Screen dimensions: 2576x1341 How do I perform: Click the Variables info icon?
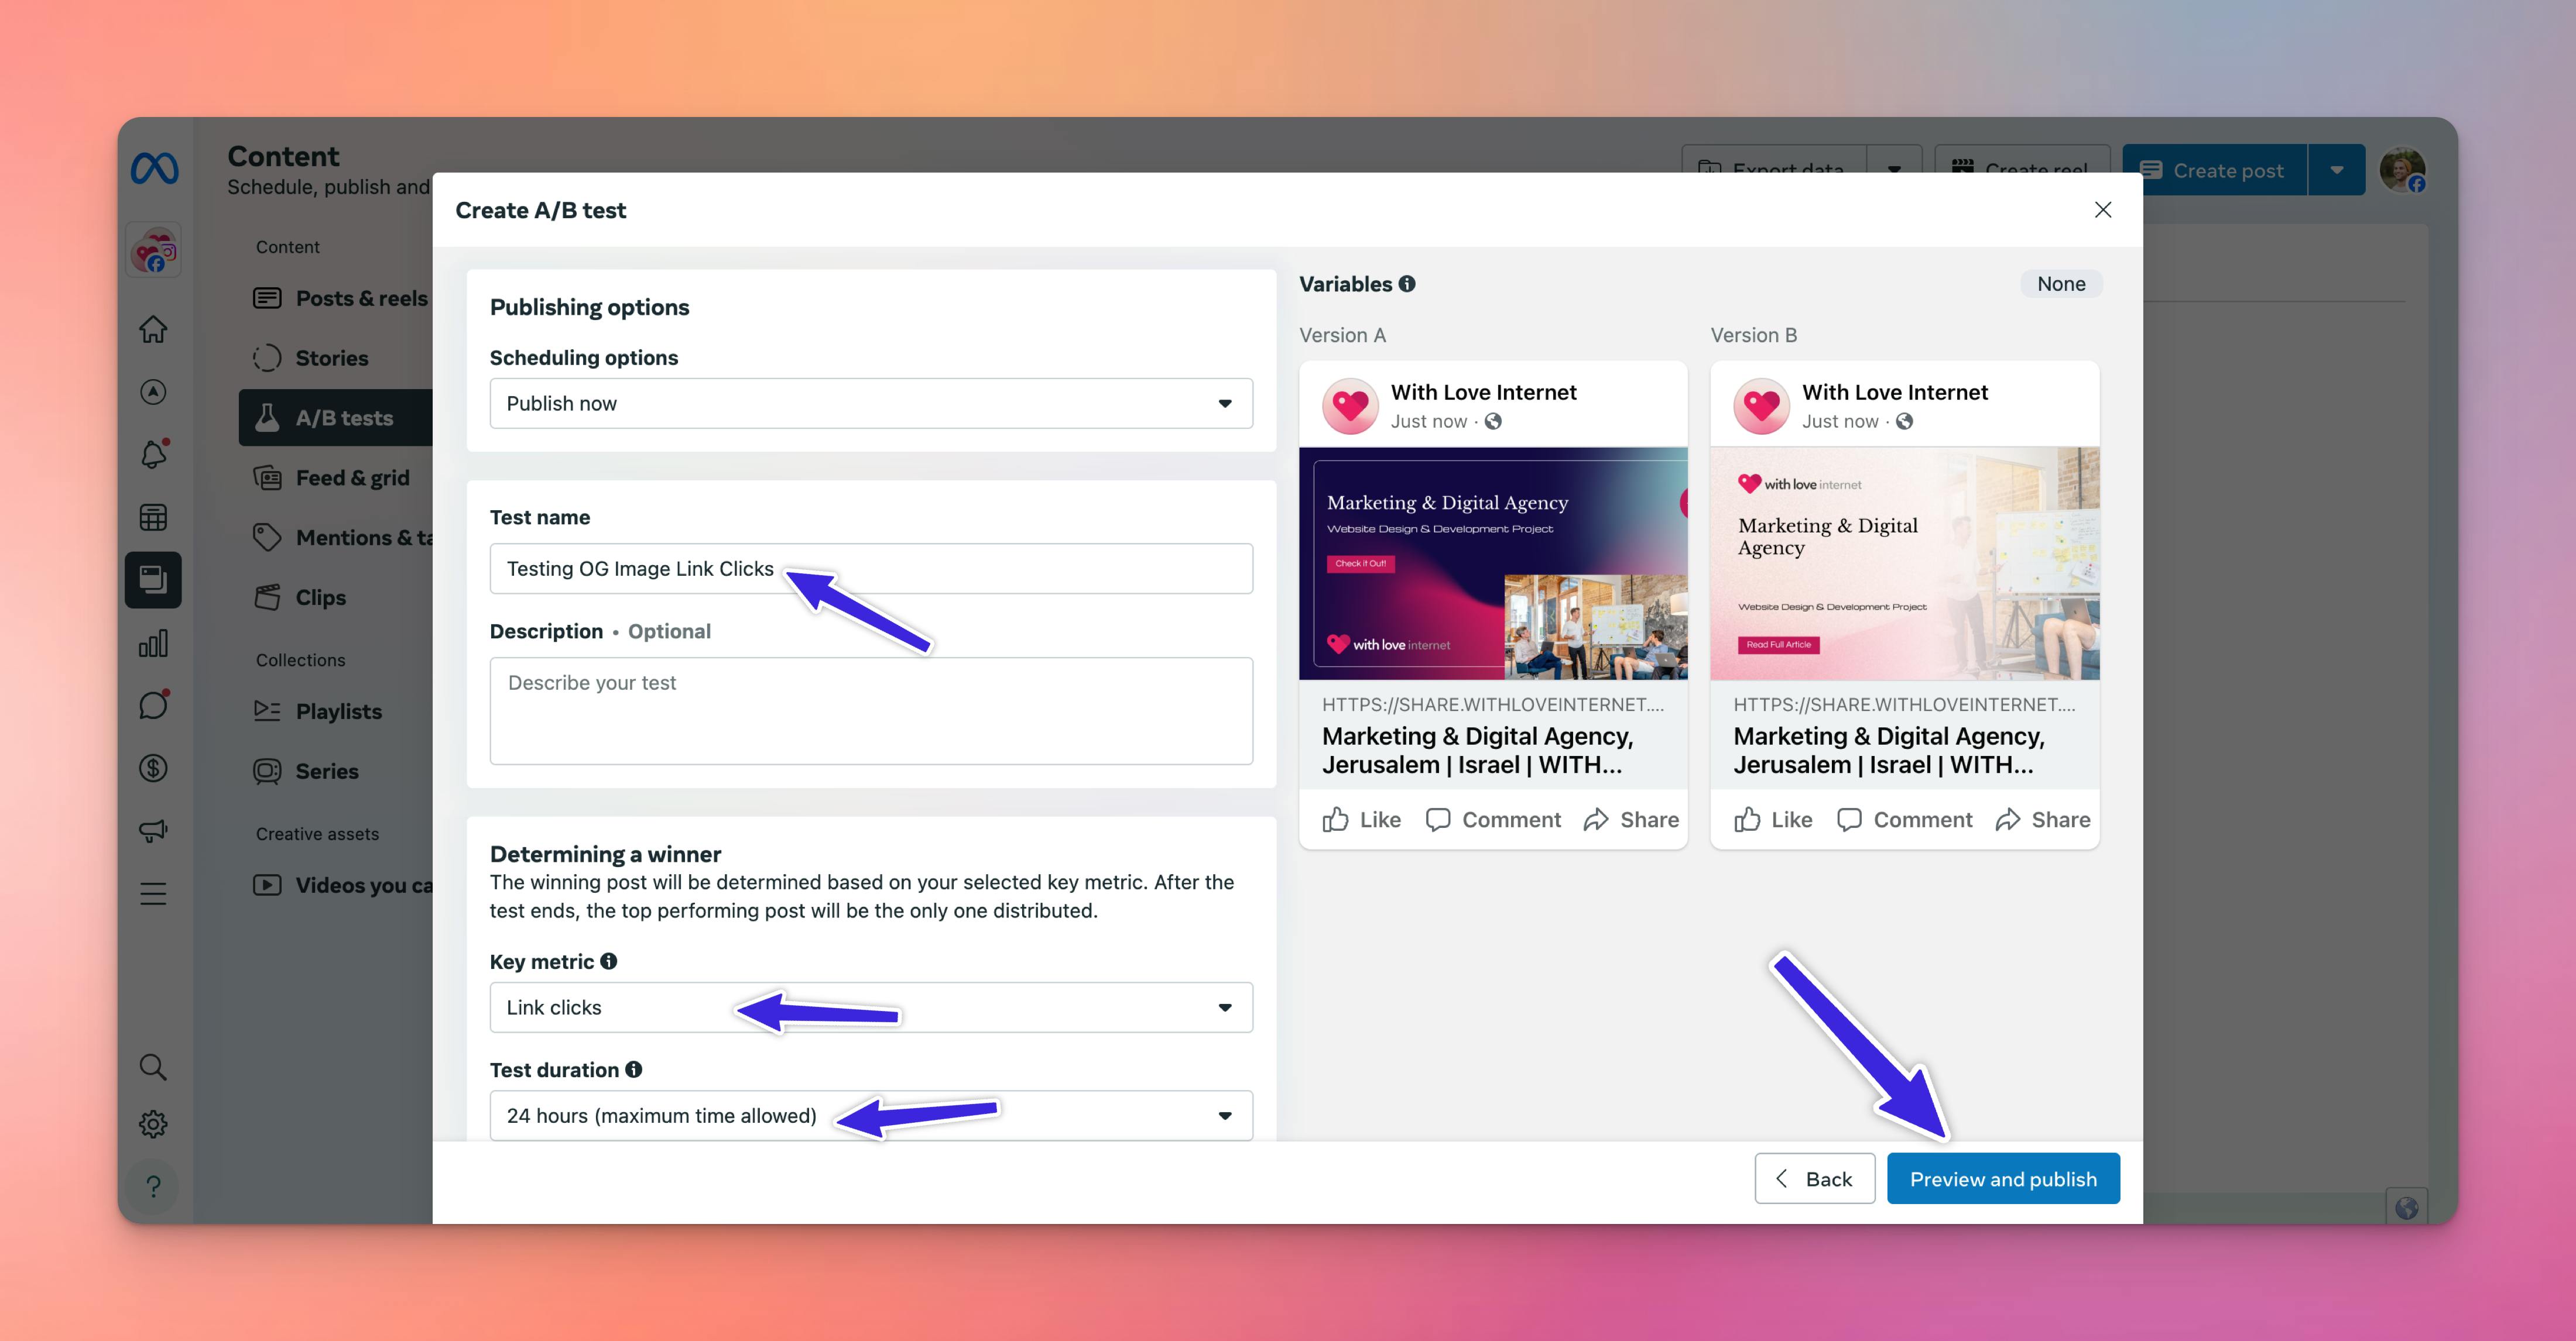point(1408,284)
